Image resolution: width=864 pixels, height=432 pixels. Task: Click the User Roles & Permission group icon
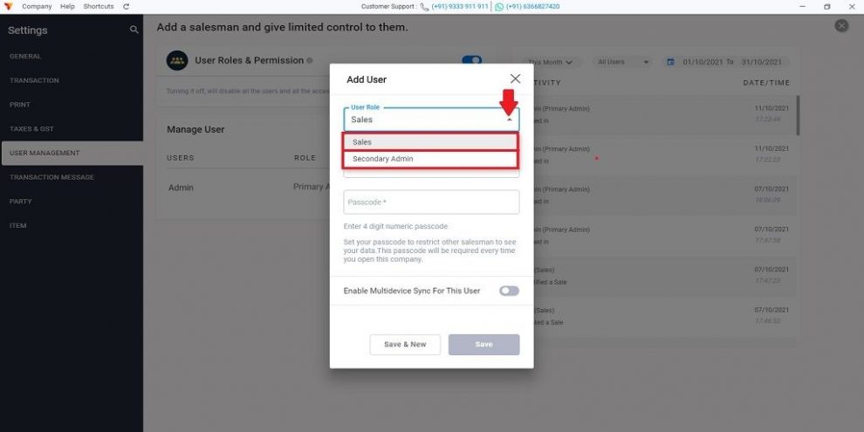tap(177, 60)
